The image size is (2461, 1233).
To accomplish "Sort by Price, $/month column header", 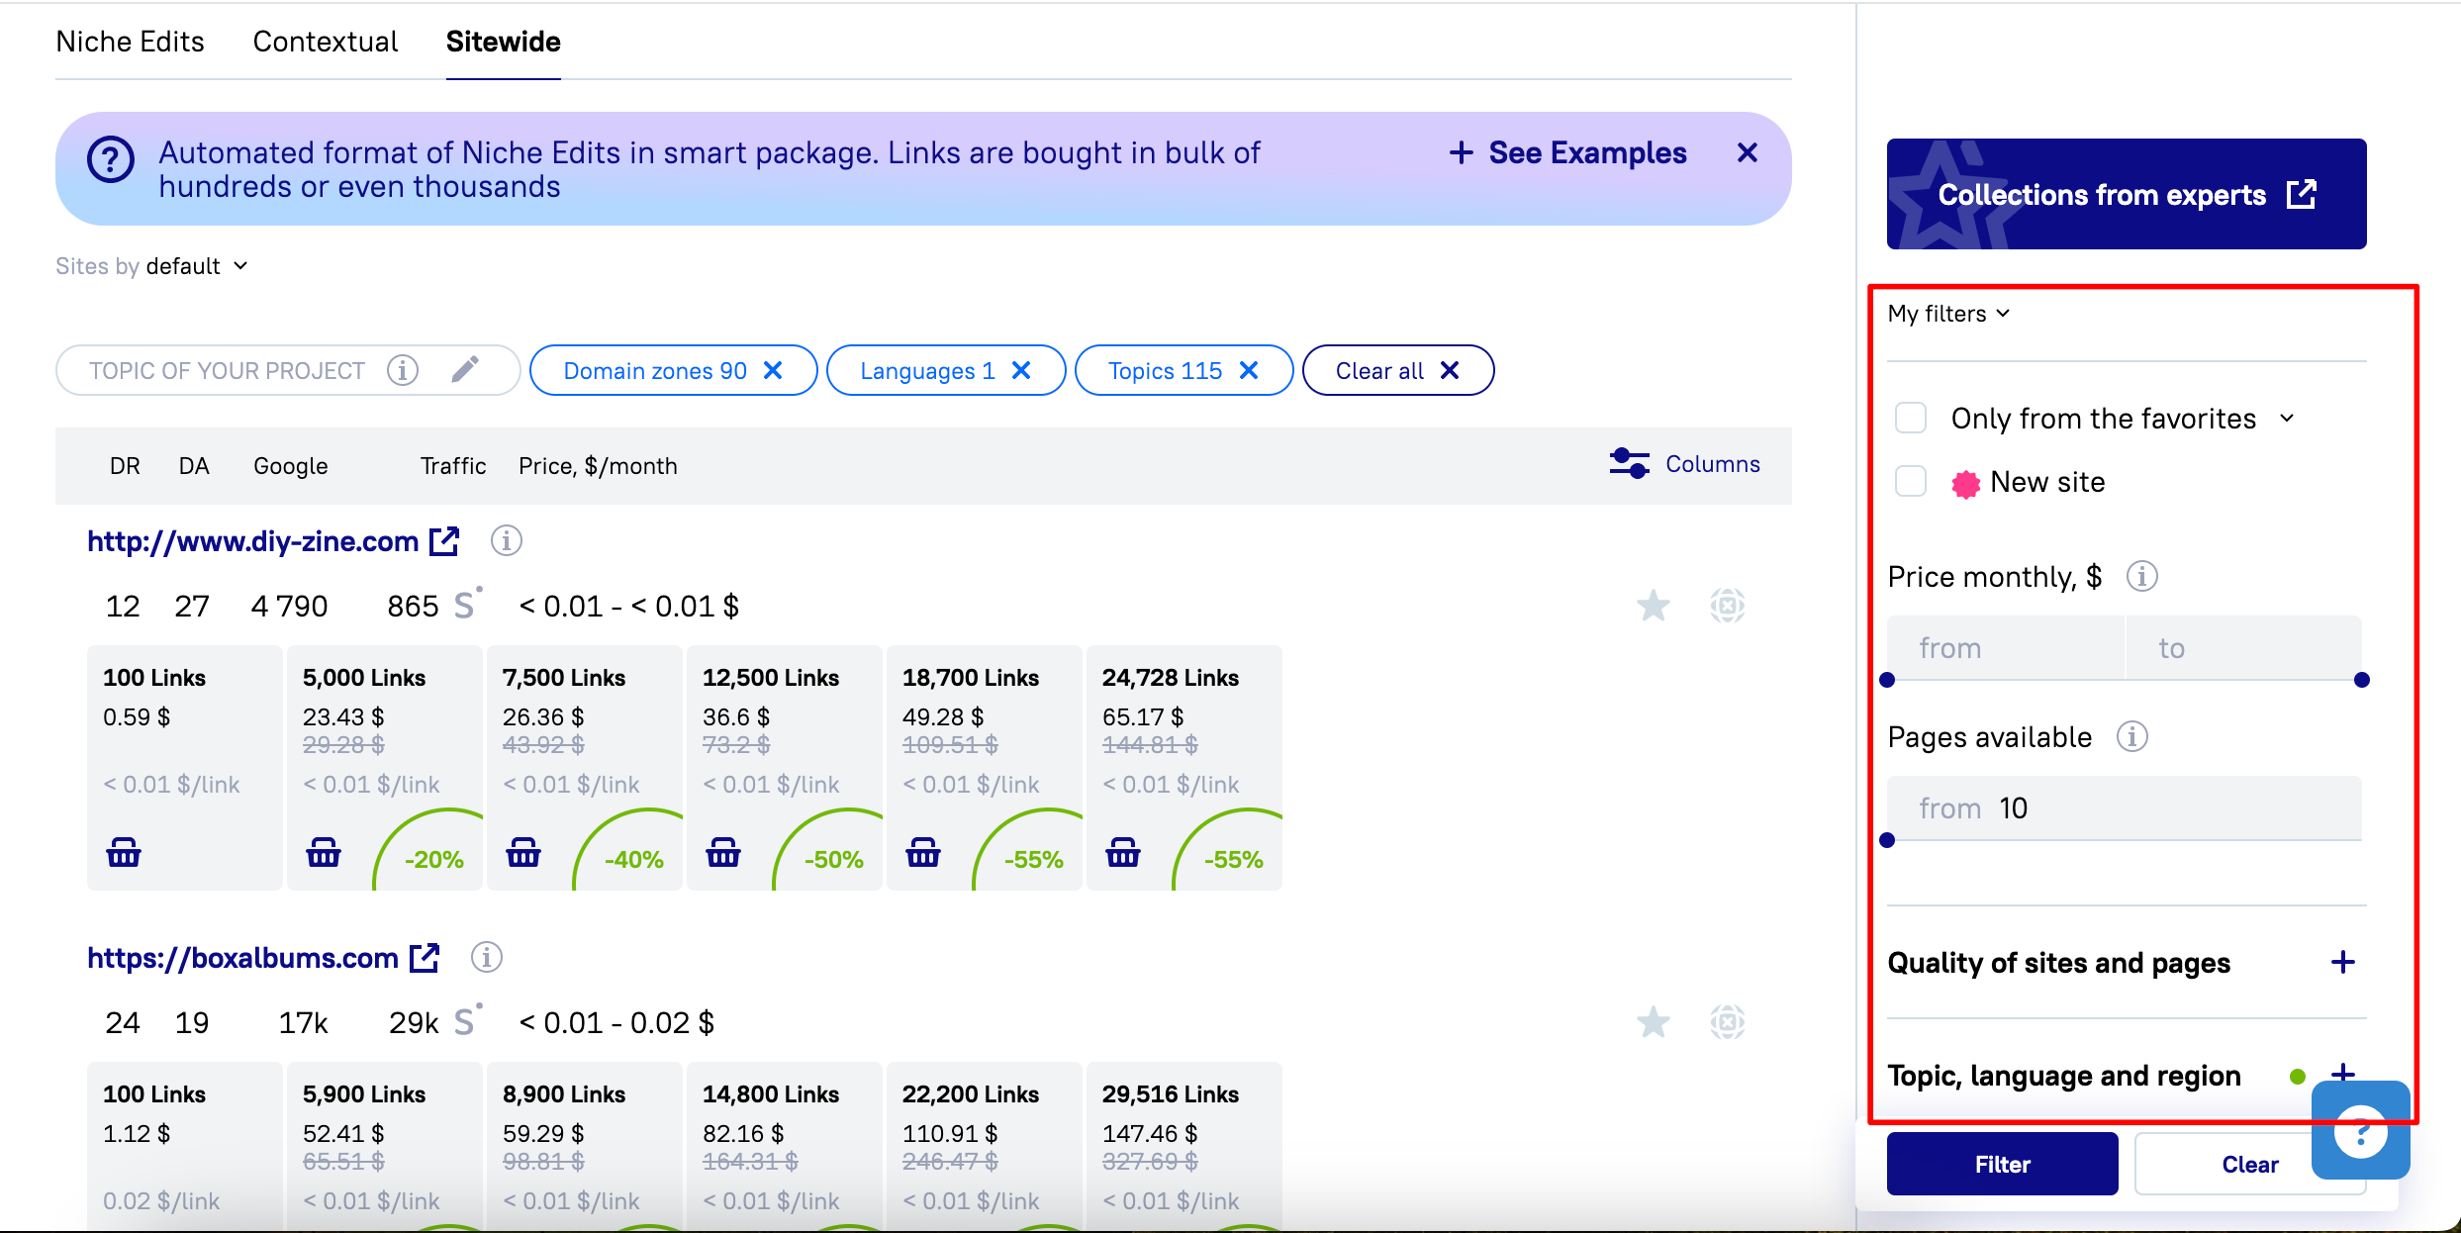I will point(598,465).
